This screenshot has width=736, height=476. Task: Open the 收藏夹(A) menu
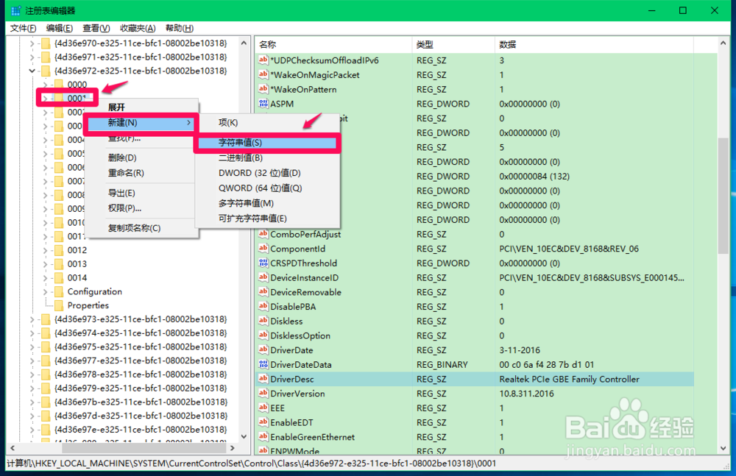click(x=138, y=28)
